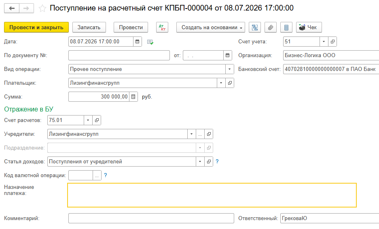379x229 pixels.
Task: Expand the Статья доходов dropdown
Action: coord(200,162)
